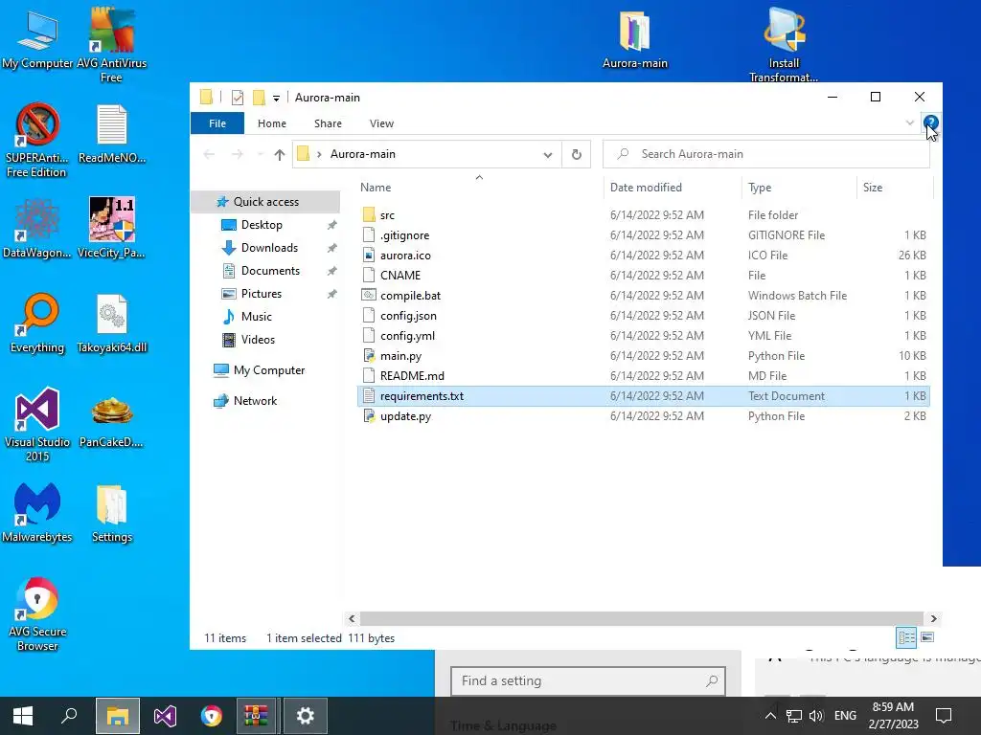The width and height of the screenshot is (981, 735).
Task: Open Visual Studio 2015 desktop shortcut
Action: click(x=37, y=424)
